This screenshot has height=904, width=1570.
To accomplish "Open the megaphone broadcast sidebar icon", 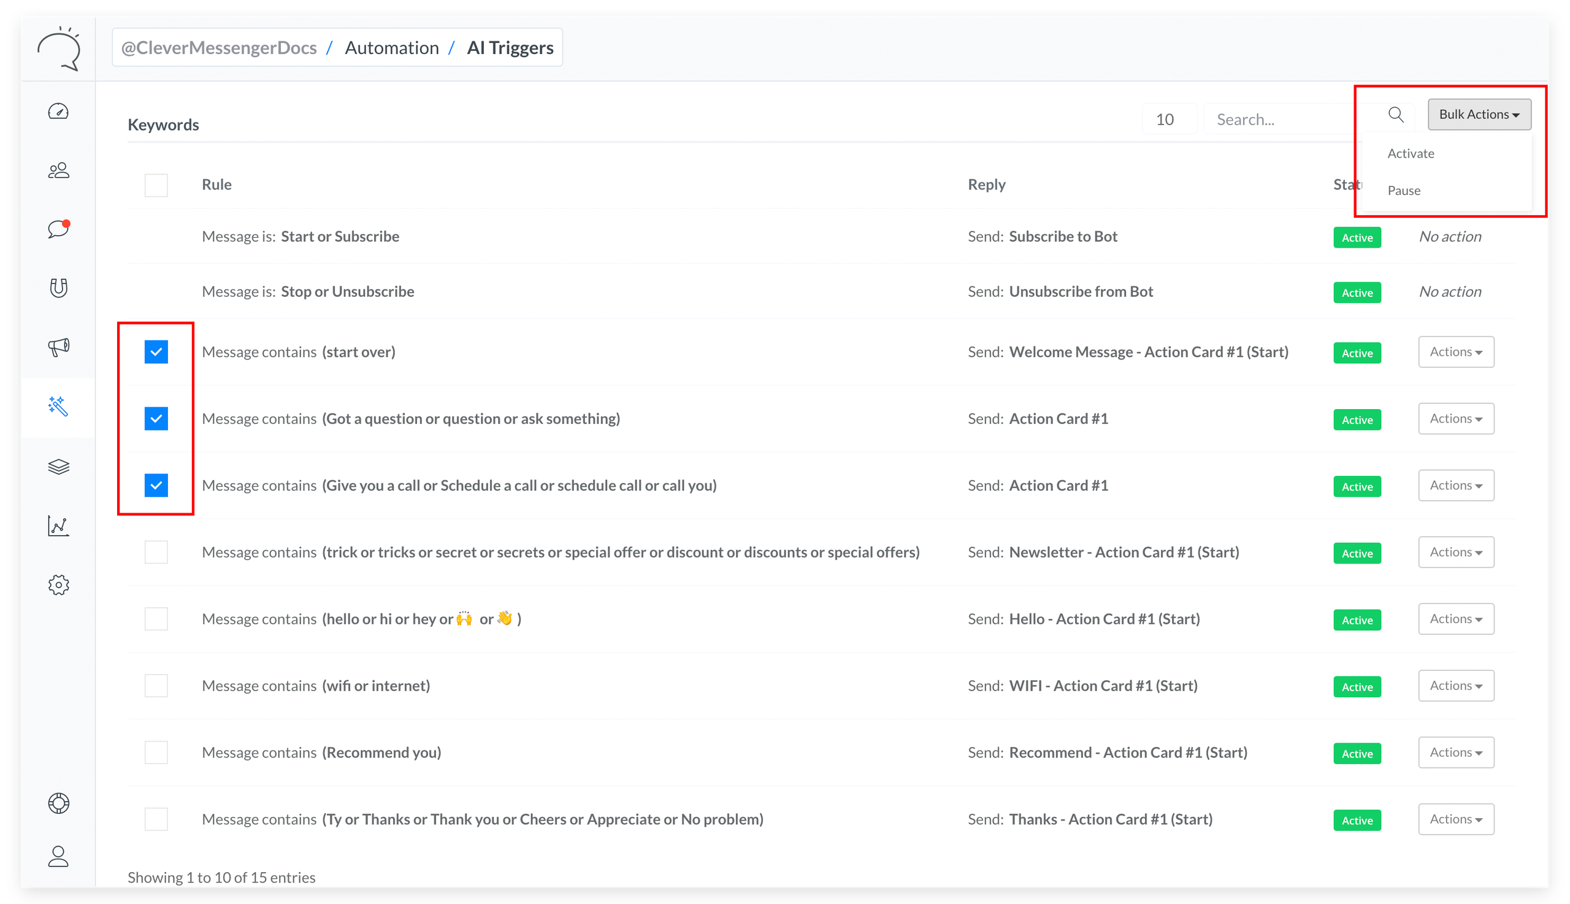I will (x=58, y=347).
